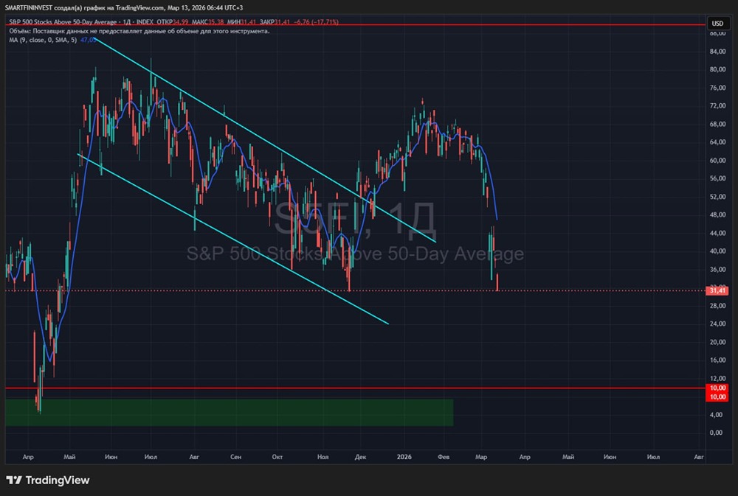This screenshot has width=738, height=496.
Task: Click the Ноя label on the time axis
Action: [323, 457]
